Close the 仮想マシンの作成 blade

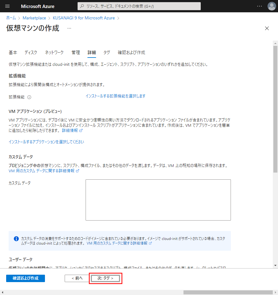[267, 28]
